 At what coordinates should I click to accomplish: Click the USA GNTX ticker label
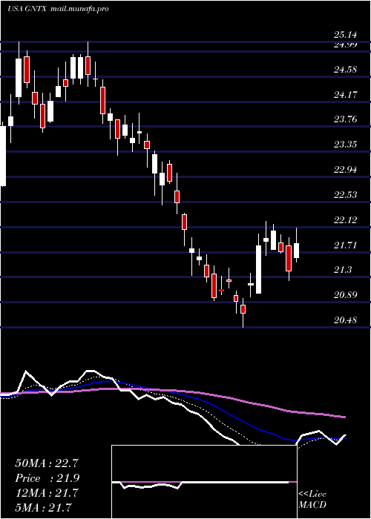click(28, 9)
